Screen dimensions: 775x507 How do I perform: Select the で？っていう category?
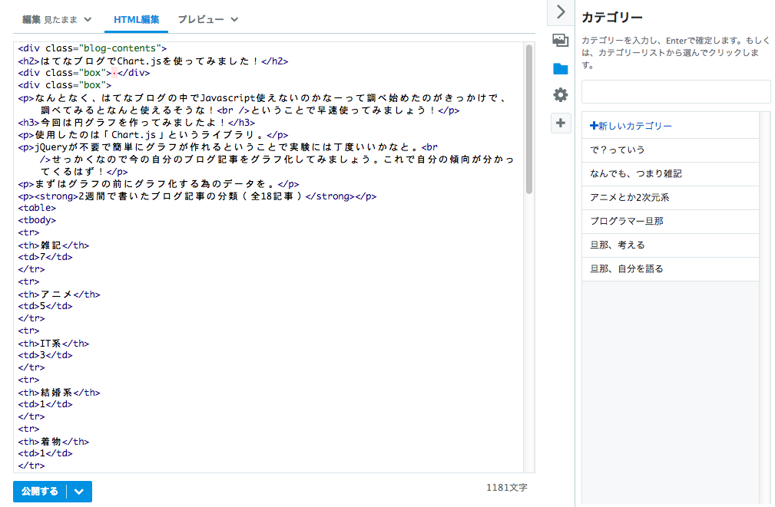coord(671,150)
